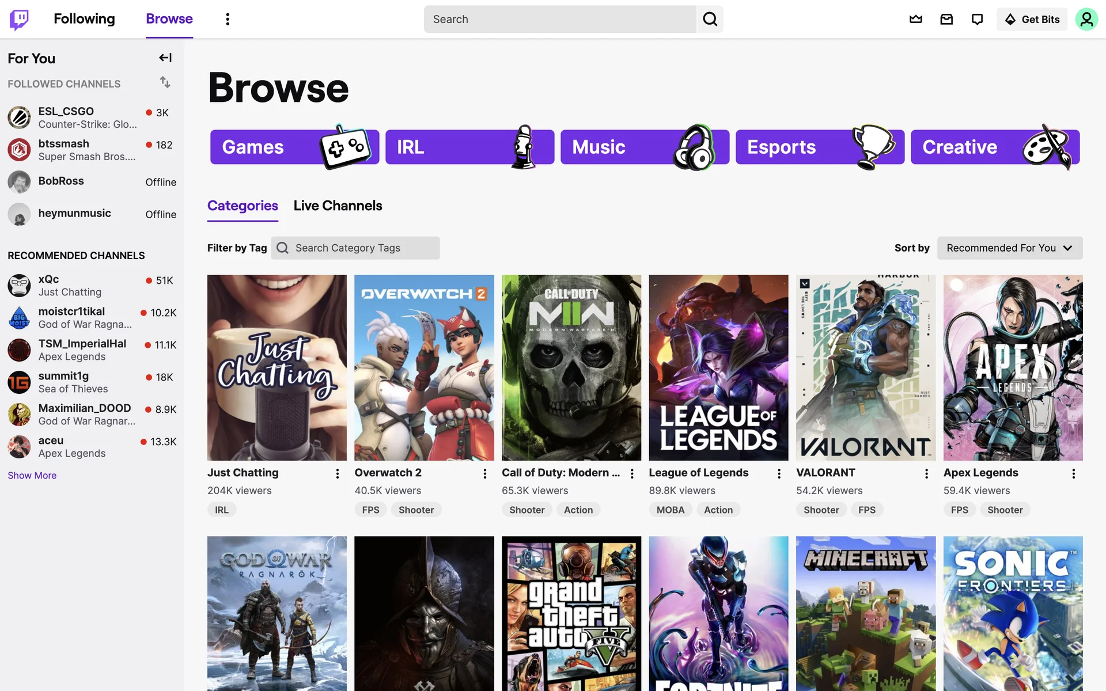1106x691 pixels.
Task: Open the notifications inbox icon
Action: [x=946, y=19]
